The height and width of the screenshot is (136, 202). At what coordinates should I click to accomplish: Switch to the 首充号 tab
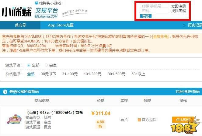point(20,25)
